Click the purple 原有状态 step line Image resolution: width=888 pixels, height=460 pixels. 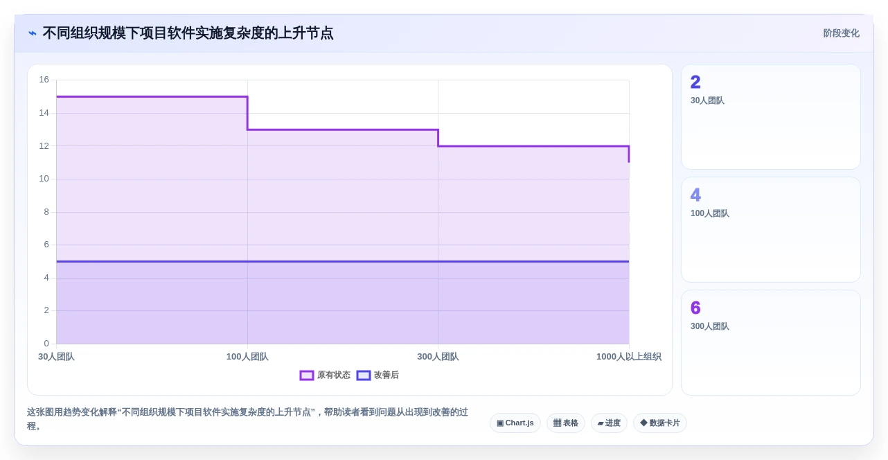[343, 130]
